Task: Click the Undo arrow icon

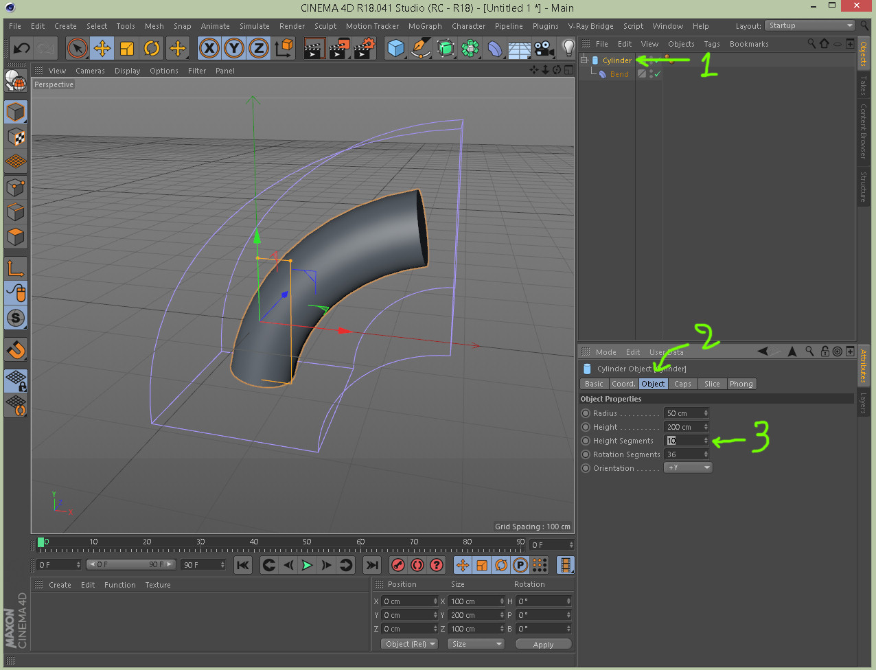Action: (x=21, y=48)
